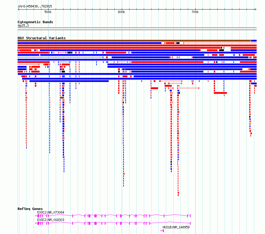Image resolution: width=265 pixels, height=234 pixels.
Task: Click the EXOC2 NM_018303 transcript glyph
Action: pyautogui.click(x=113, y=223)
